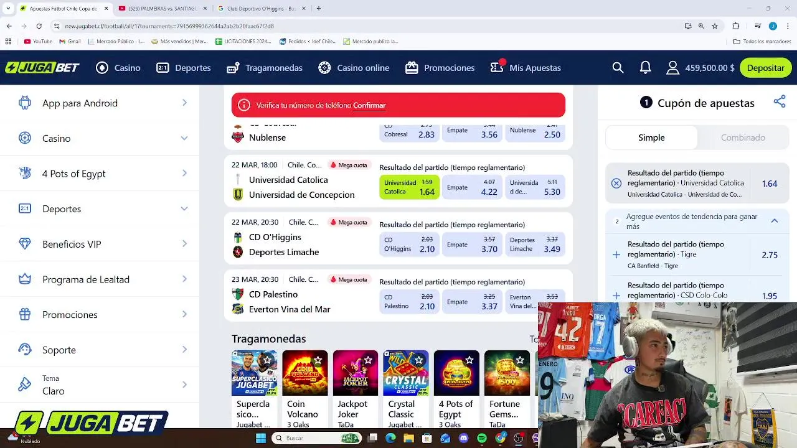Open Spotify from the taskbar
The image size is (797, 448).
(x=481, y=438)
